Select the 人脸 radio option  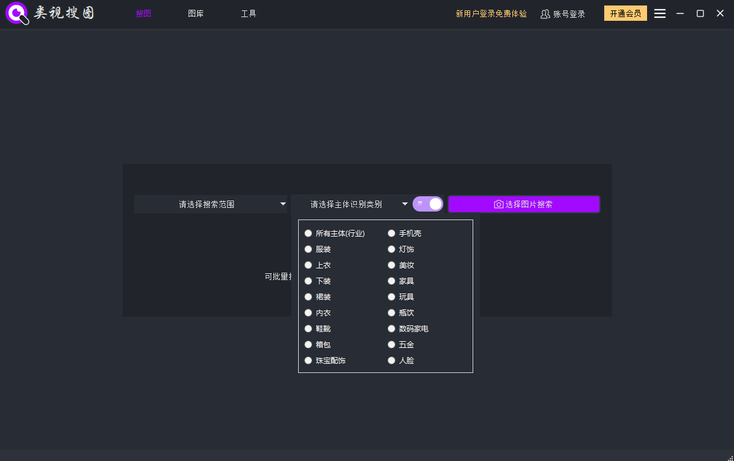[392, 361]
